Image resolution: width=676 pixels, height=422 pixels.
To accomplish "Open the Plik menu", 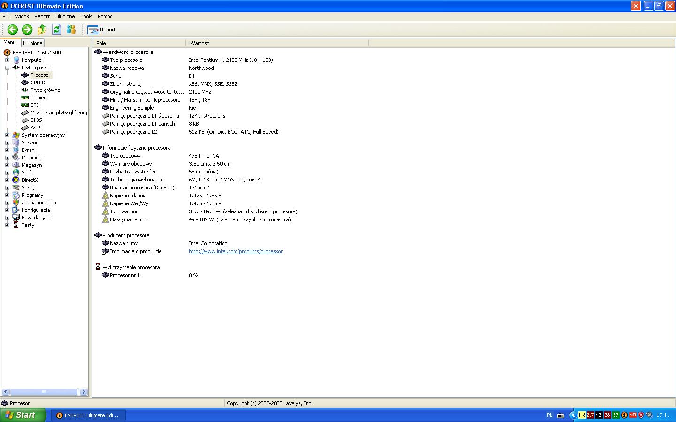I will click(x=6, y=16).
